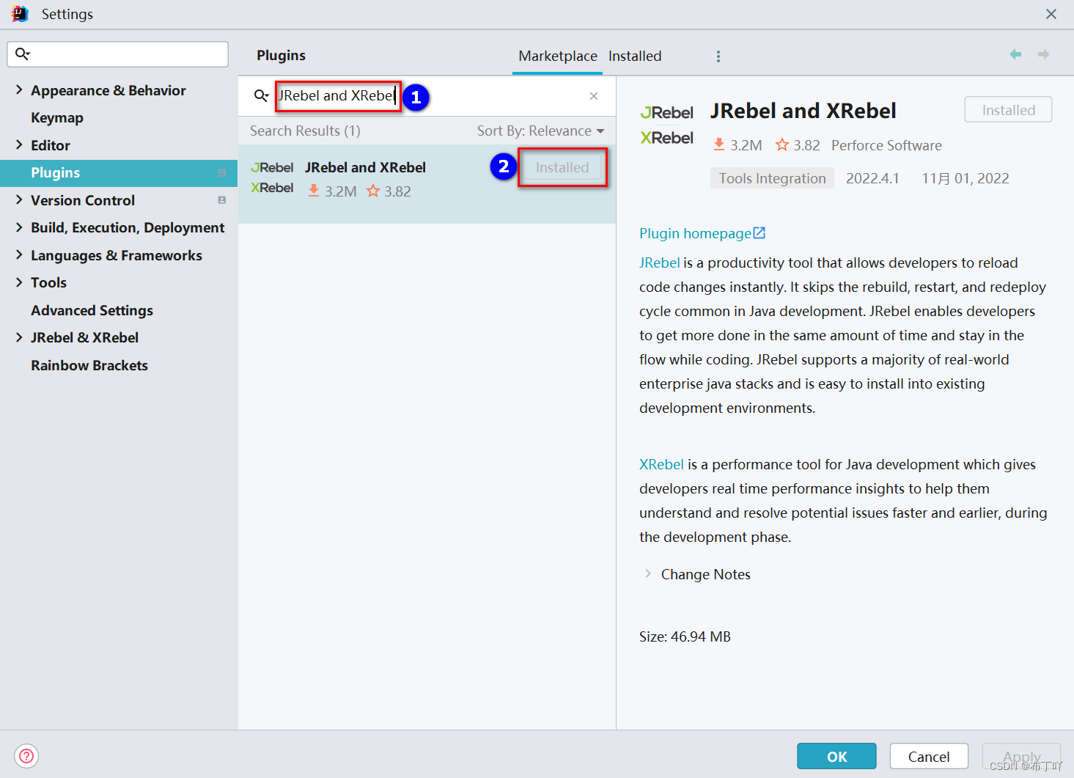Switch to the Installed tab
The height and width of the screenshot is (778, 1074).
635,56
